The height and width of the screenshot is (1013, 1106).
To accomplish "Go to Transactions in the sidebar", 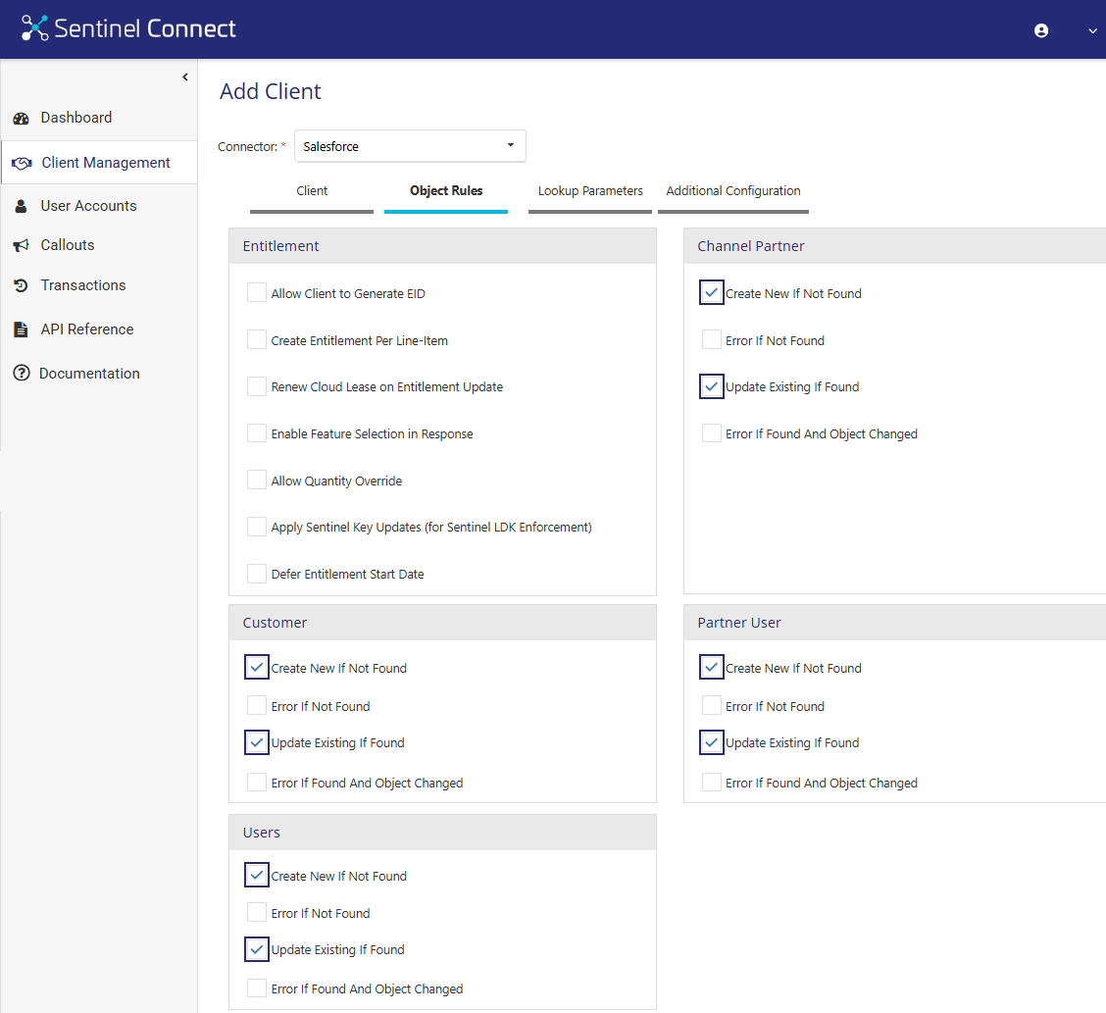I will pos(83,285).
